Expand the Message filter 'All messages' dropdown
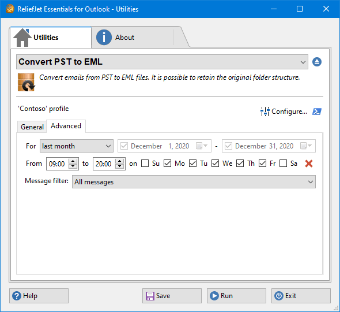 (x=194, y=182)
